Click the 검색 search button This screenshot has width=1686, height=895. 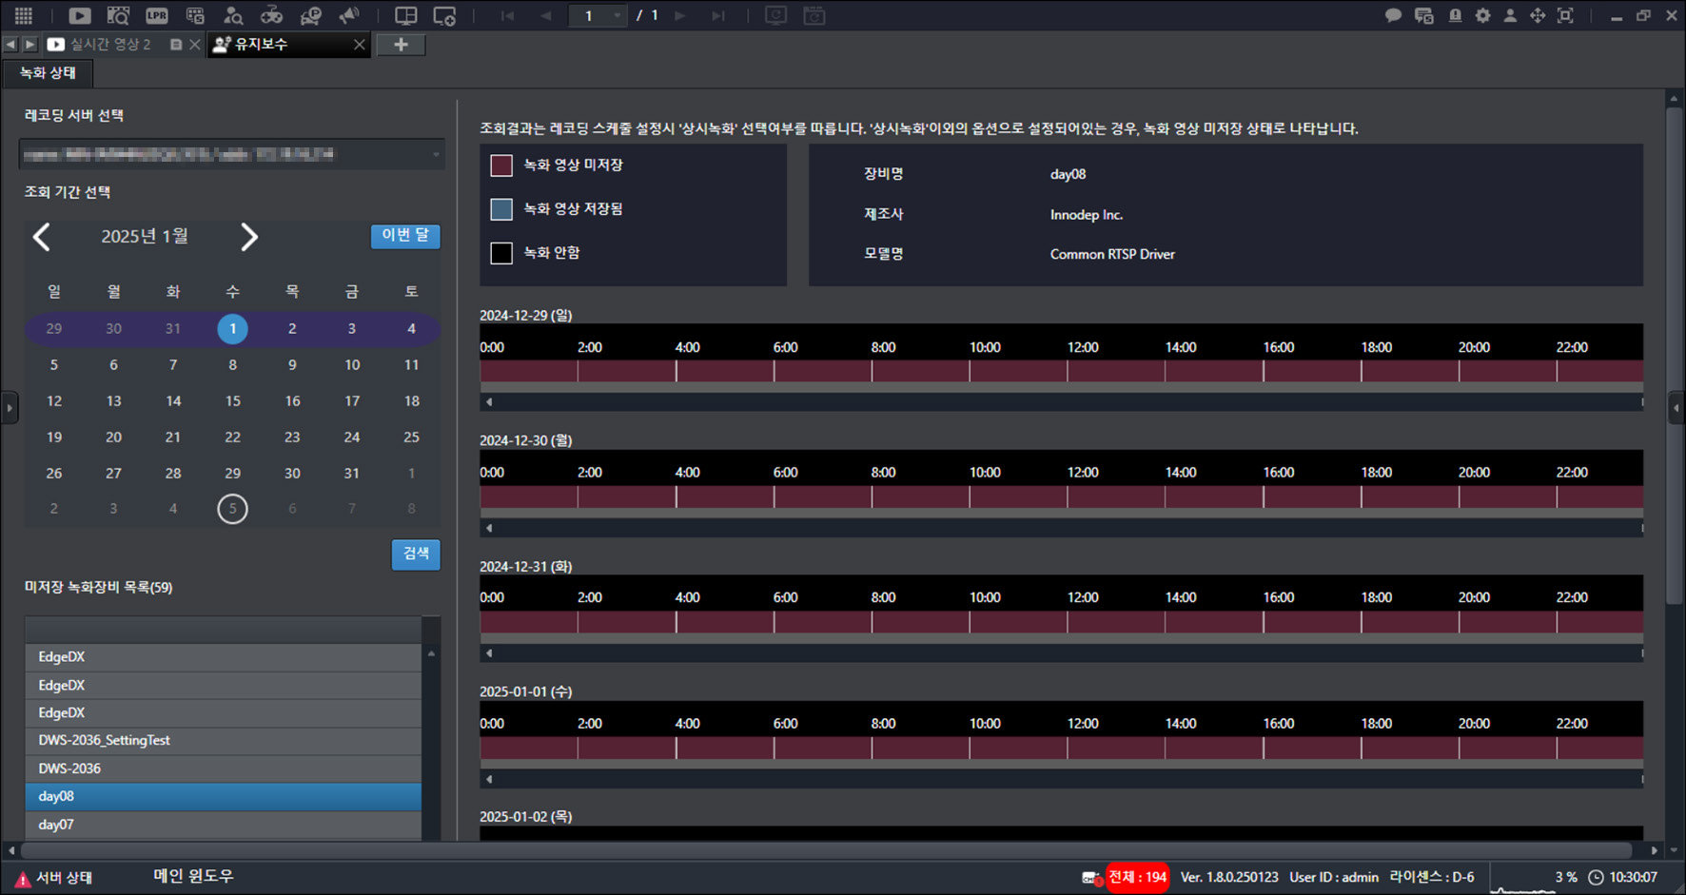416,555
